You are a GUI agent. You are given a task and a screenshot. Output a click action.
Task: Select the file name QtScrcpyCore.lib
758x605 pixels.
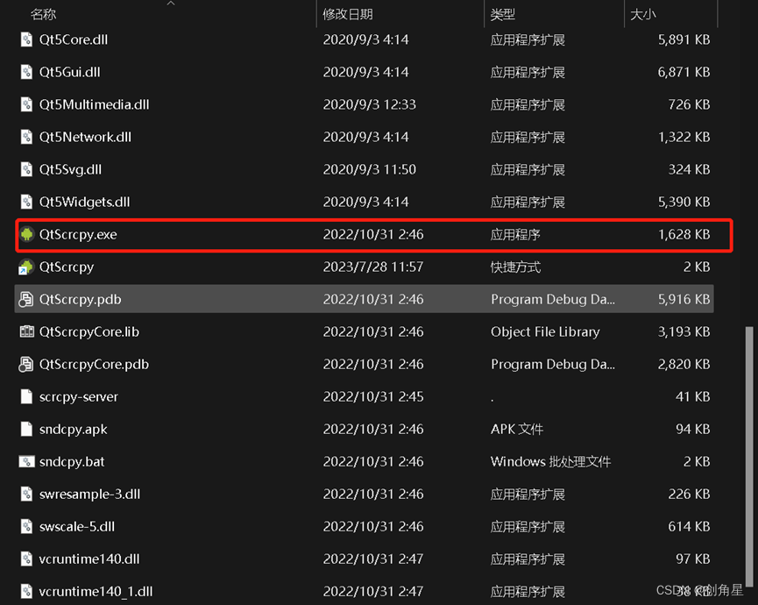pyautogui.click(x=89, y=331)
